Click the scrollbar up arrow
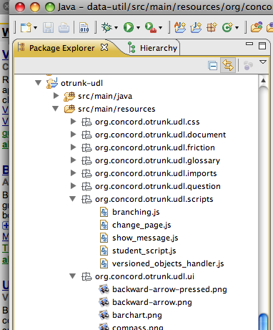The height and width of the screenshot is (330, 273). (264, 80)
